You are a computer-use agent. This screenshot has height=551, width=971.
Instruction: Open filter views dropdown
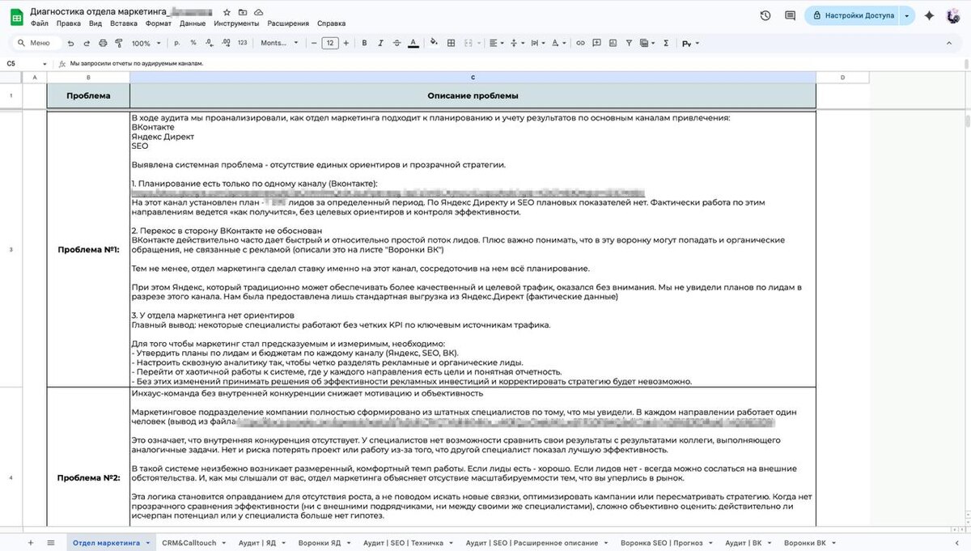point(647,43)
